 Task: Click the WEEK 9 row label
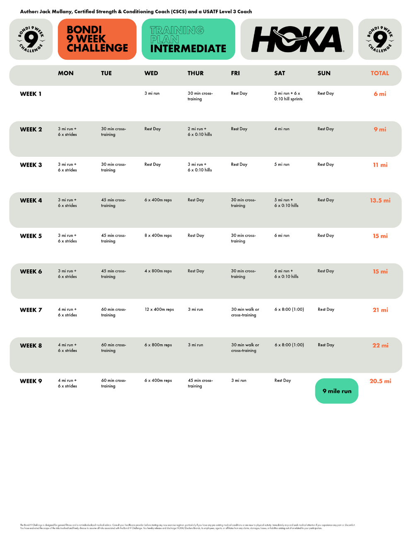(x=31, y=381)
